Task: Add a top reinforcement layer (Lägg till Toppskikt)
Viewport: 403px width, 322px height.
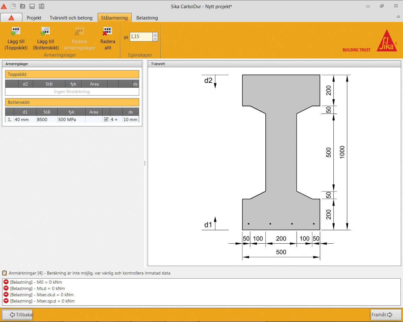Action: 16,39
